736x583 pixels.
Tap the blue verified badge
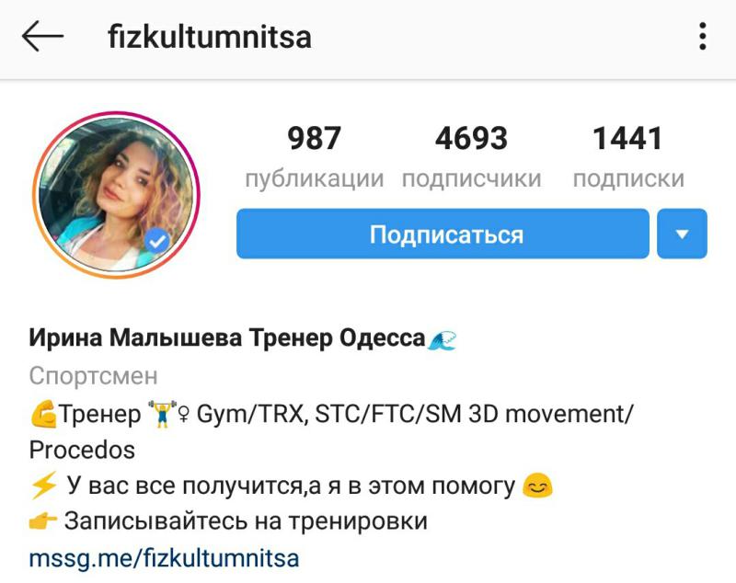[157, 241]
